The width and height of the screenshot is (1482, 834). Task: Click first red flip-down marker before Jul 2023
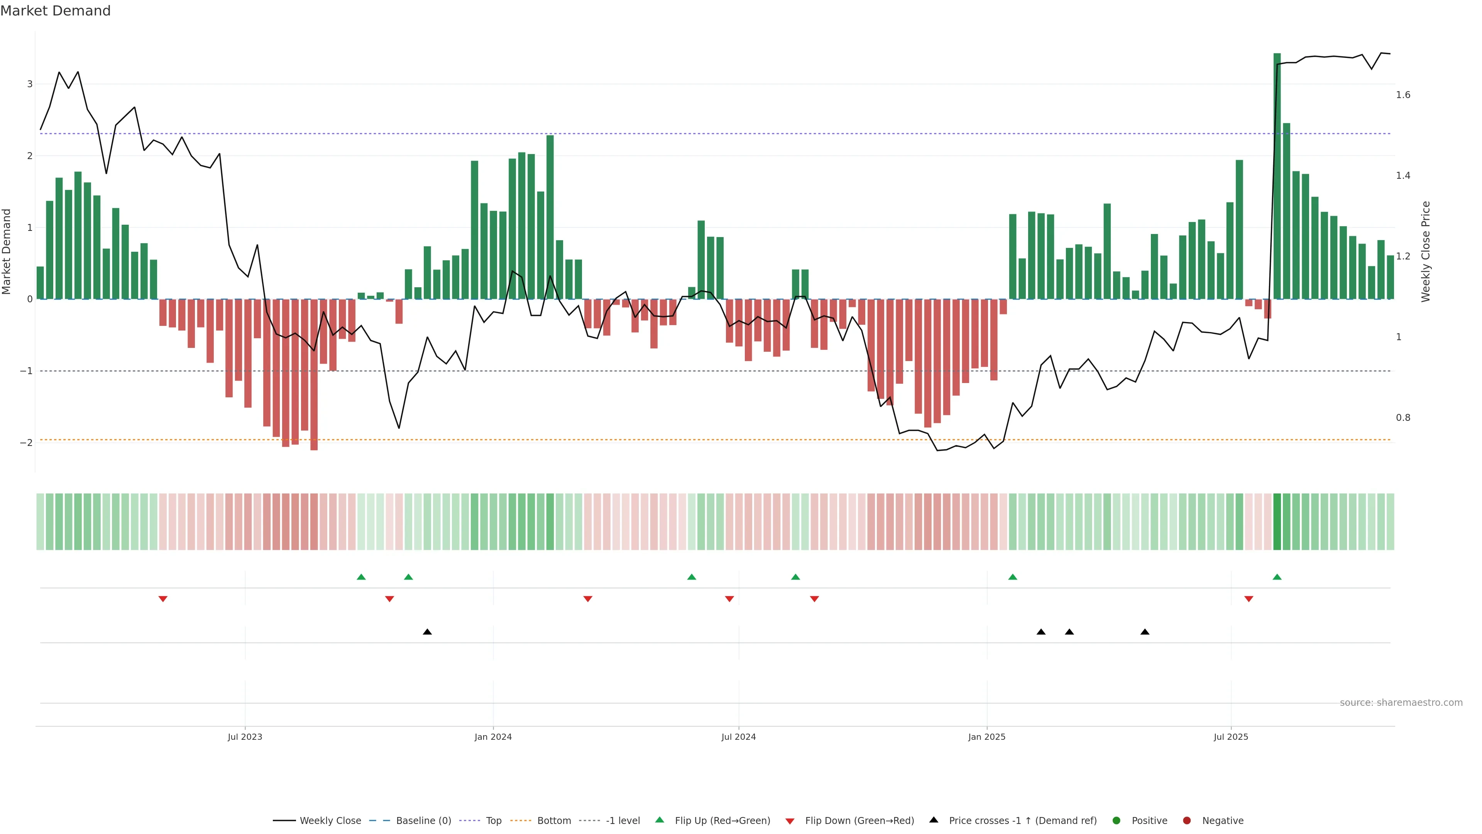[163, 599]
